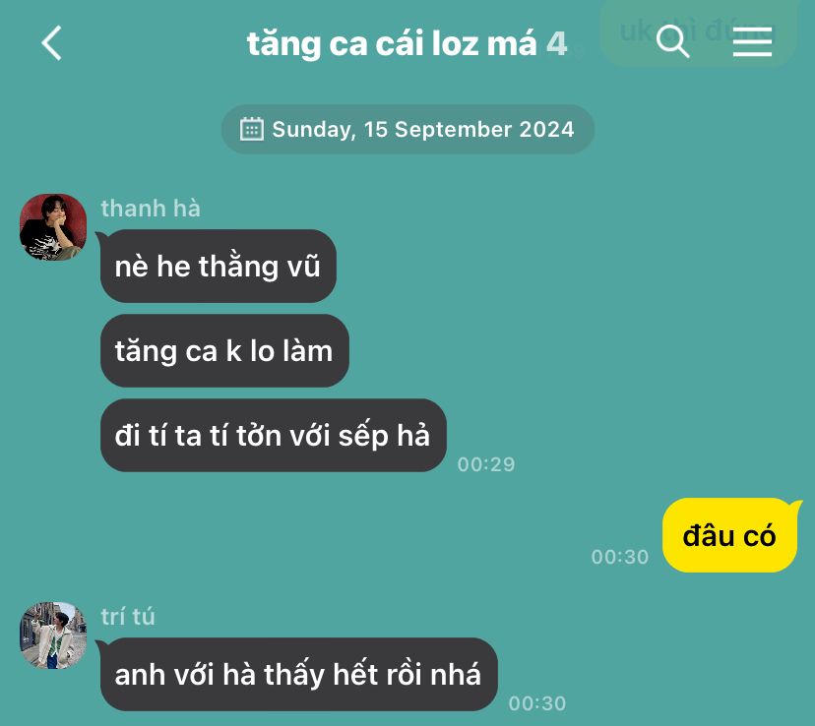This screenshot has height=726, width=815.
Task: Tap the "nè he thằng vũ" message
Action: point(219,266)
